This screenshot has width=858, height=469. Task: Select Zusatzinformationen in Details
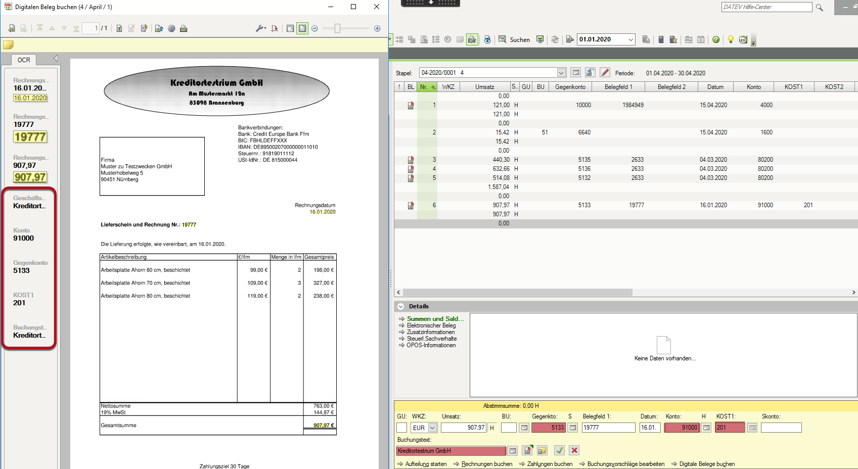pos(431,332)
